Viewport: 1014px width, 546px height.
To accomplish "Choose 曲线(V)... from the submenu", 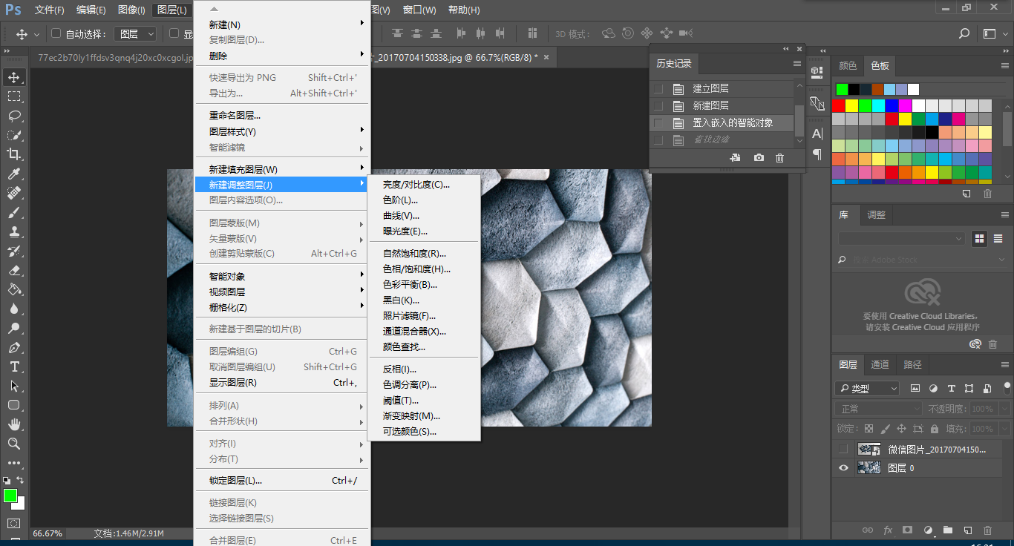I will (x=401, y=216).
